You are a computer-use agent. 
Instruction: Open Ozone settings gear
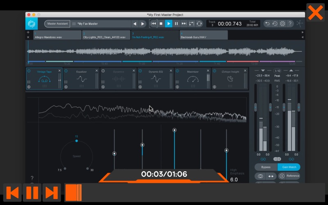(282, 24)
